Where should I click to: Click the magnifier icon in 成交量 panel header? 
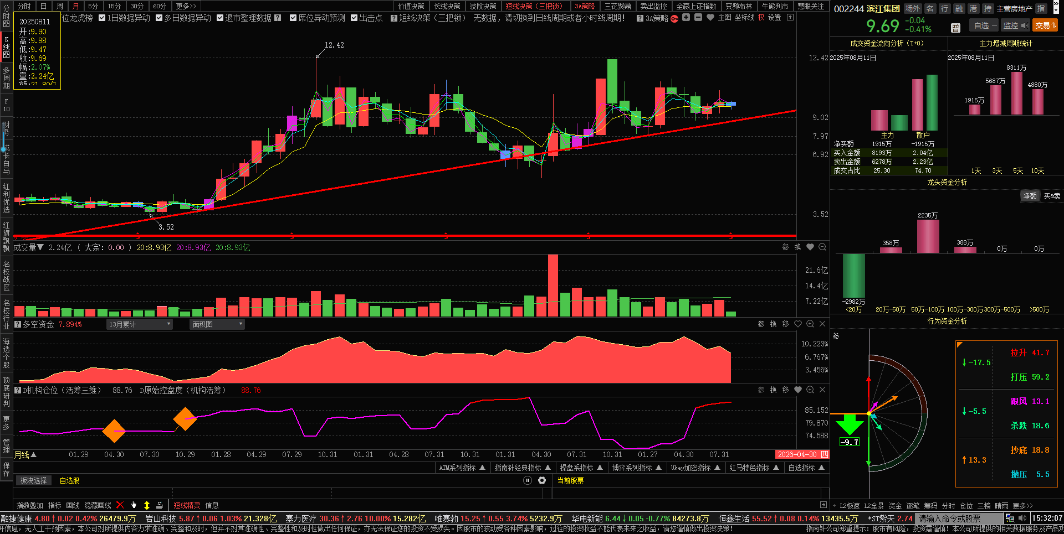point(822,247)
